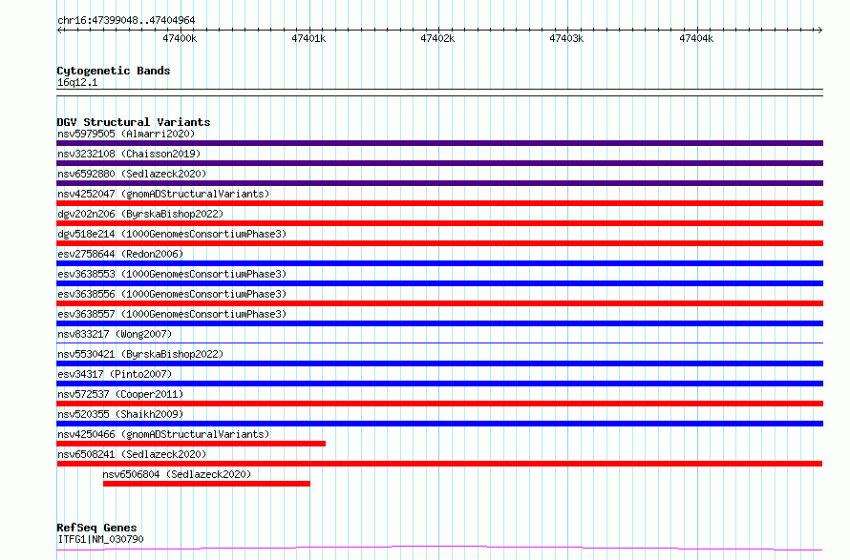Select the blue bar under nsv520355
Viewport: 850px width, 560px height.
(x=439, y=424)
